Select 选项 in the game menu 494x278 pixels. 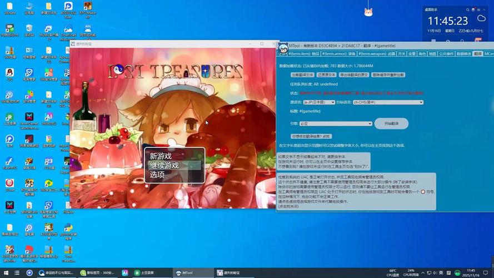157,175
